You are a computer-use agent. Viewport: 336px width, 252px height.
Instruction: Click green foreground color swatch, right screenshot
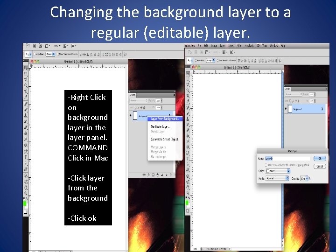coord(187,203)
